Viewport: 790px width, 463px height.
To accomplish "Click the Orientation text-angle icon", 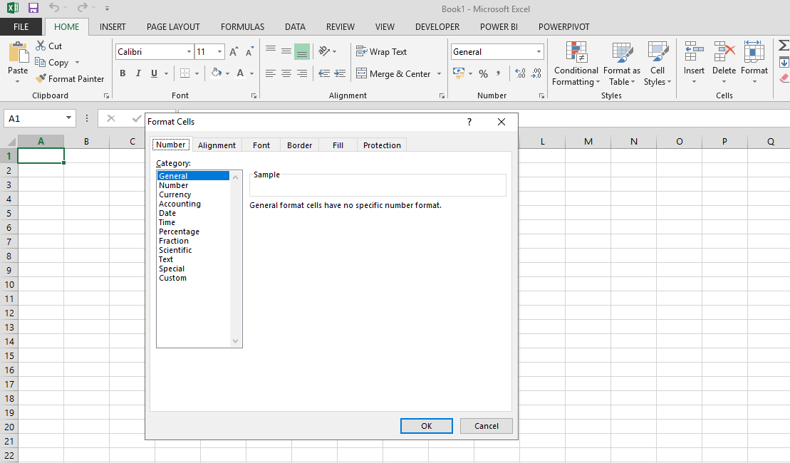I will (x=324, y=51).
